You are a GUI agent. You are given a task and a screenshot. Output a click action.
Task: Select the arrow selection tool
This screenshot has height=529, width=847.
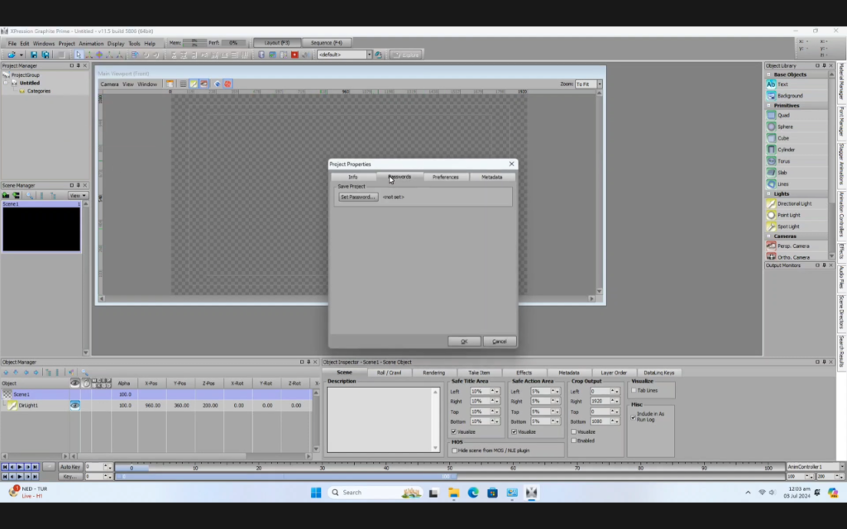click(79, 55)
